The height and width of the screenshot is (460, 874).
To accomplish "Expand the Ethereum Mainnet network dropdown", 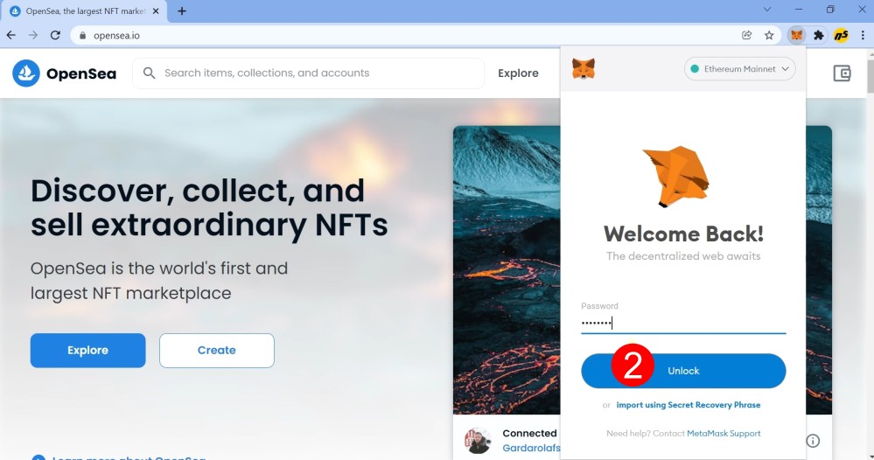I will 739,69.
